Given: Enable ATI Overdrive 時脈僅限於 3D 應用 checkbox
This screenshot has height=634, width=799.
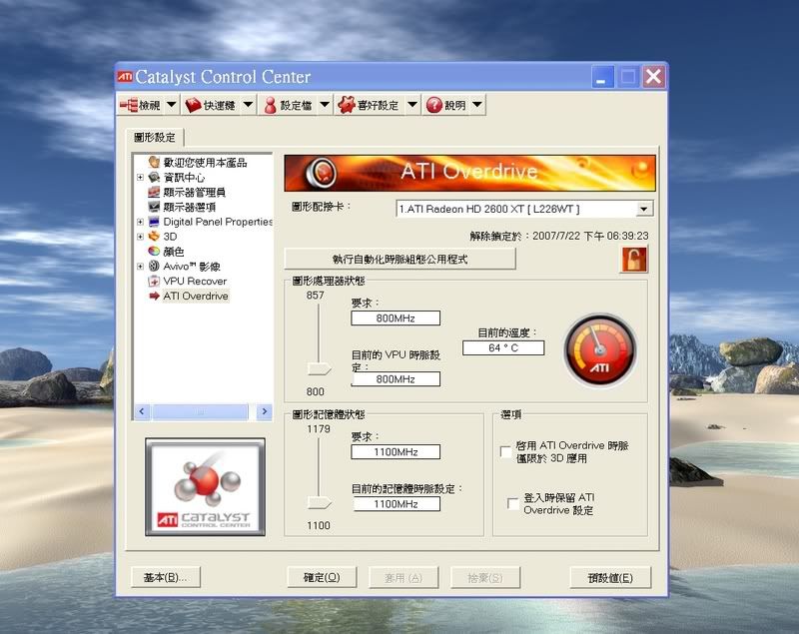Looking at the screenshot, I should pyautogui.click(x=505, y=451).
